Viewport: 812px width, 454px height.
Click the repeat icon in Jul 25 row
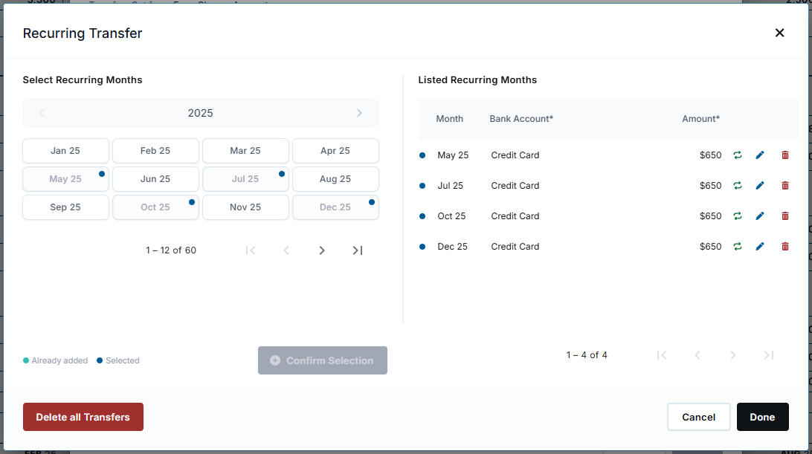click(x=738, y=185)
